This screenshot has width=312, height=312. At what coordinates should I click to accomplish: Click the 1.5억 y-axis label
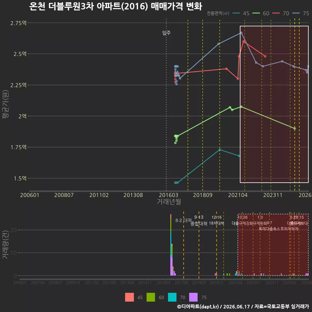pos(20,178)
